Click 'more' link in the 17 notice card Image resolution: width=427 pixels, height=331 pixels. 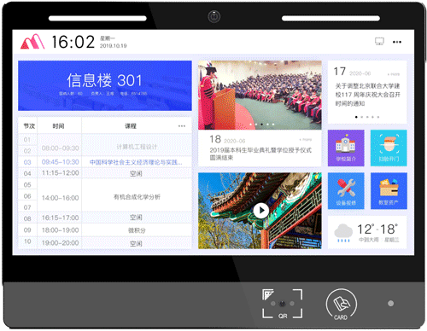(x=394, y=74)
